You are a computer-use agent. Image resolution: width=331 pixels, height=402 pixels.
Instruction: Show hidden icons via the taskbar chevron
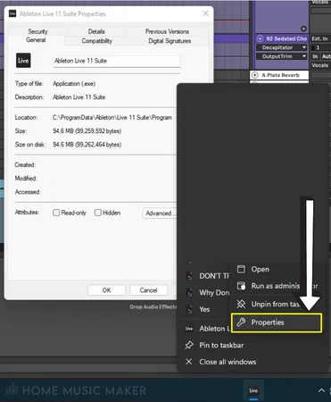point(321,390)
